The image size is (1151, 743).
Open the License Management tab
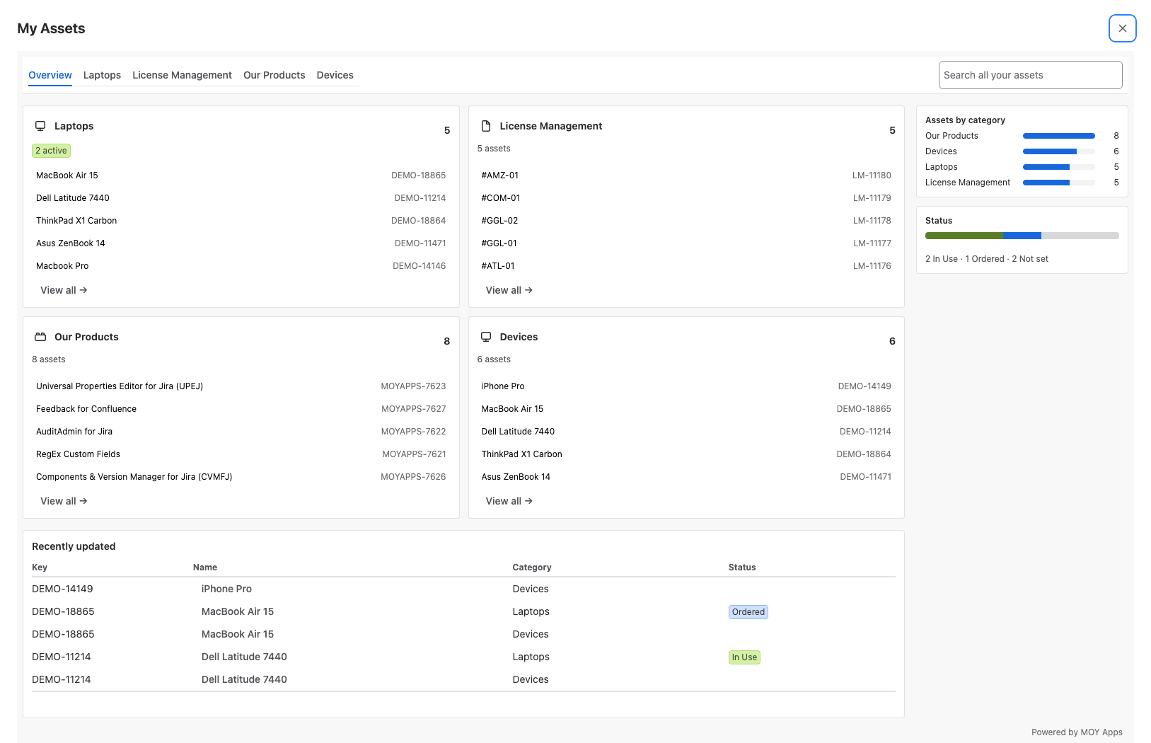182,75
